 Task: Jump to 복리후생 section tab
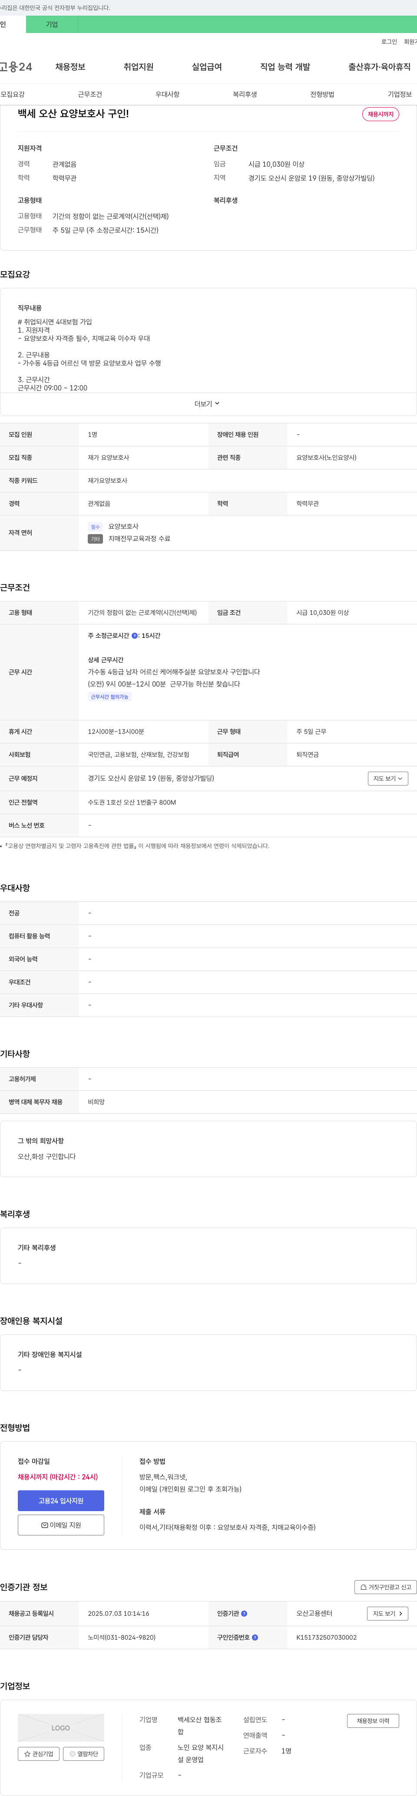point(245,94)
